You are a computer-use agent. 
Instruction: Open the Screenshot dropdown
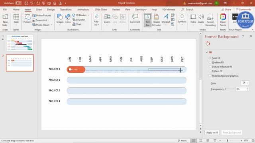tap(41, 20)
